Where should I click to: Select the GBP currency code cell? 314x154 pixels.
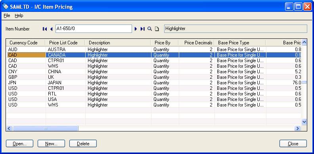point(26,77)
